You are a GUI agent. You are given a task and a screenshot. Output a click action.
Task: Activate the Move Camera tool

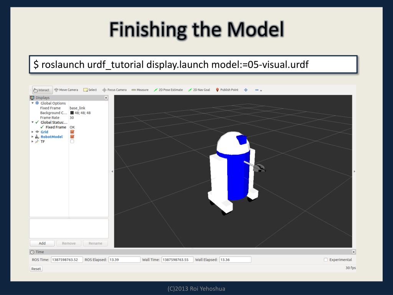[x=66, y=90]
